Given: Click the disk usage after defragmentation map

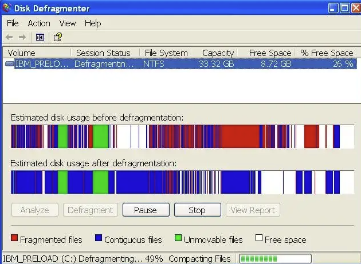Looking at the screenshot, I should tap(182, 182).
